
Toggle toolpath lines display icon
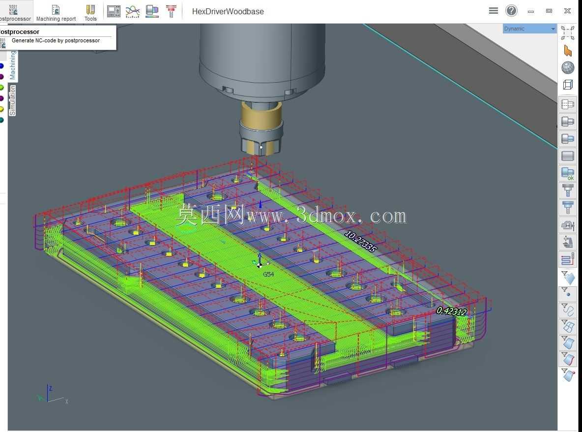tap(568, 259)
